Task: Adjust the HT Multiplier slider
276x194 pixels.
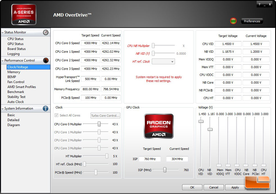Action: click(x=107, y=156)
